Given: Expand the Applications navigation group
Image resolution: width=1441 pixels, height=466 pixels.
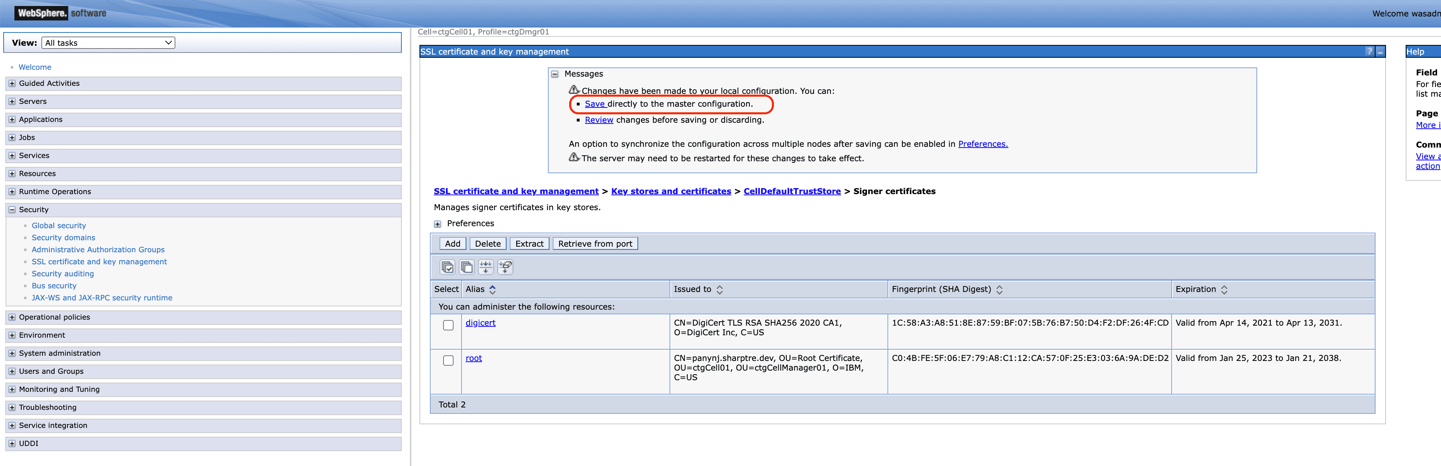Looking at the screenshot, I should [x=12, y=120].
